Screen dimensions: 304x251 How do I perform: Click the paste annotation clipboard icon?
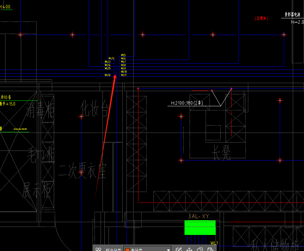(x=210, y=249)
